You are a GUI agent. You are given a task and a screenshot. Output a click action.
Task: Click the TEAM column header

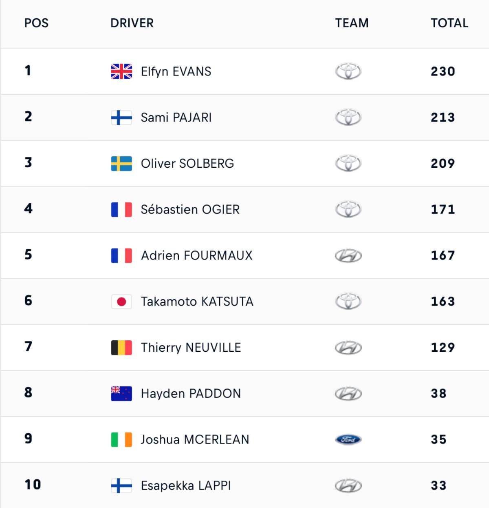point(352,23)
